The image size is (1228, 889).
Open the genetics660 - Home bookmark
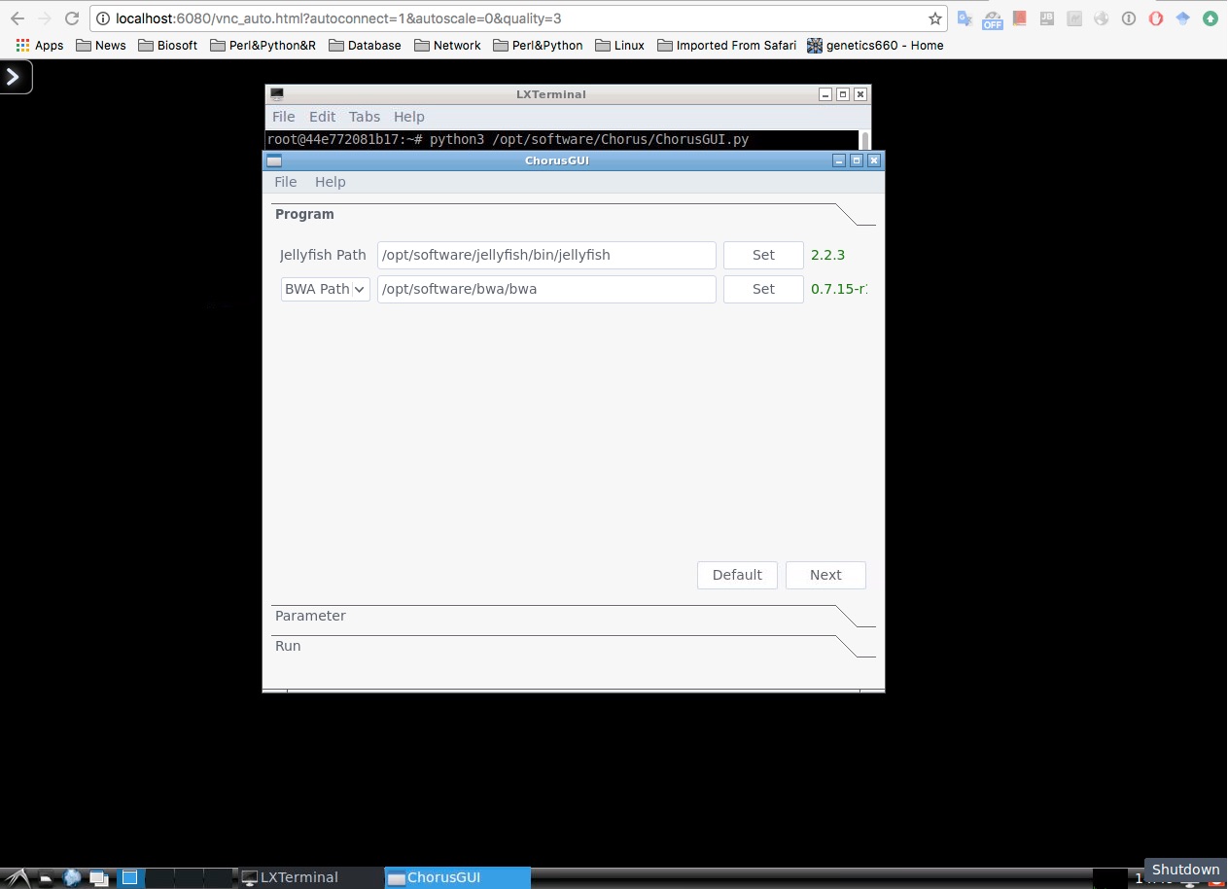(x=876, y=46)
